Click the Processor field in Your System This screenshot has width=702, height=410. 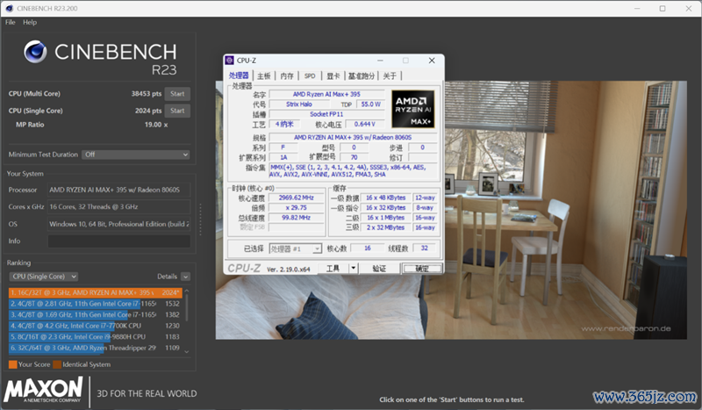pos(119,190)
